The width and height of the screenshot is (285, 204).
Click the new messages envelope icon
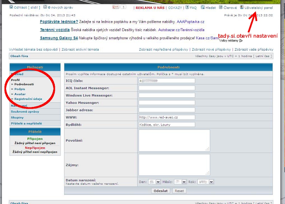(45, 7)
